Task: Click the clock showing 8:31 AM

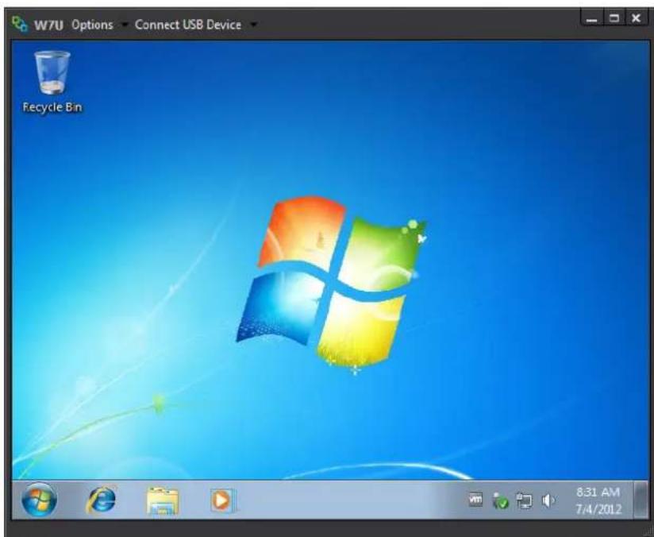Action: click(x=598, y=493)
